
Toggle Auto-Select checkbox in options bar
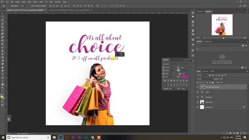10,6
